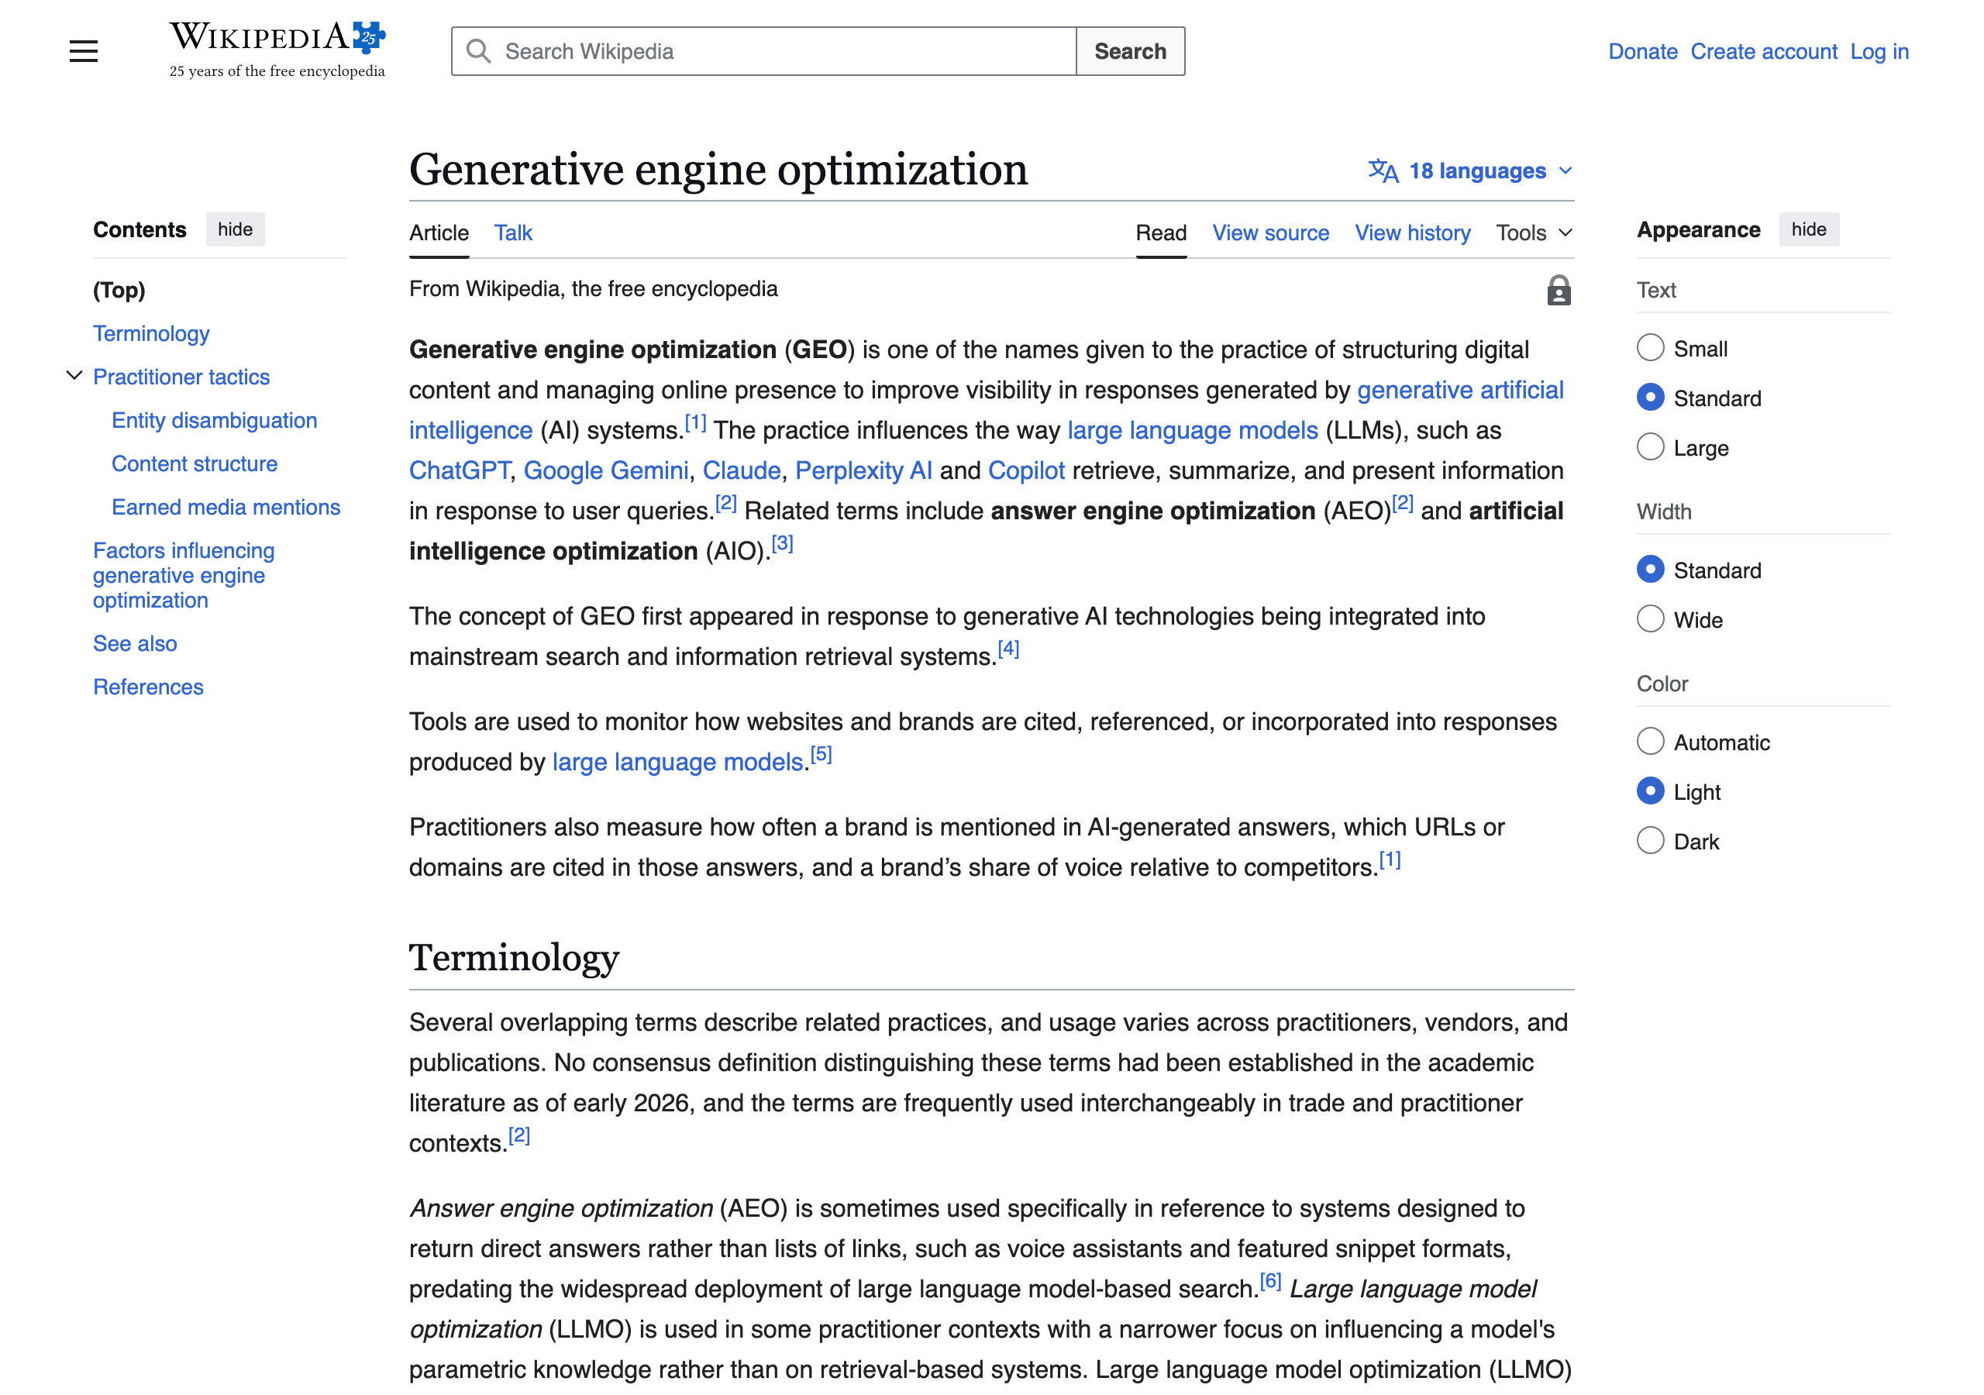Select Small text size
The width and height of the screenshot is (1984, 1395).
point(1650,348)
